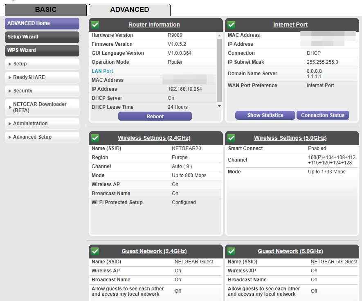The height and width of the screenshot is (301, 362).
Task: Click green status icon for Wireless Settings 2.4GHz
Action: [95, 138]
